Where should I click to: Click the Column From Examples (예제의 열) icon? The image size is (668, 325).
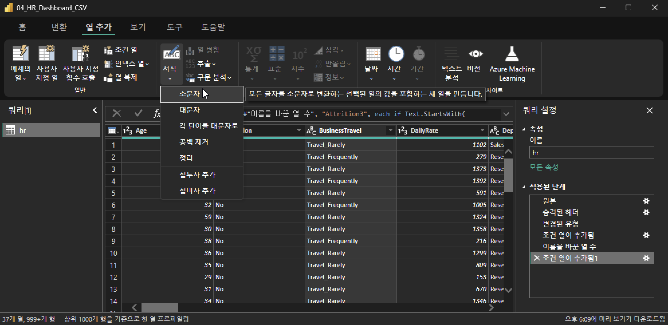click(20, 53)
